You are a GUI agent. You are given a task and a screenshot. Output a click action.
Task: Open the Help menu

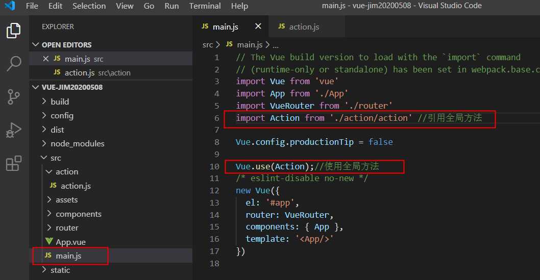tap(239, 6)
